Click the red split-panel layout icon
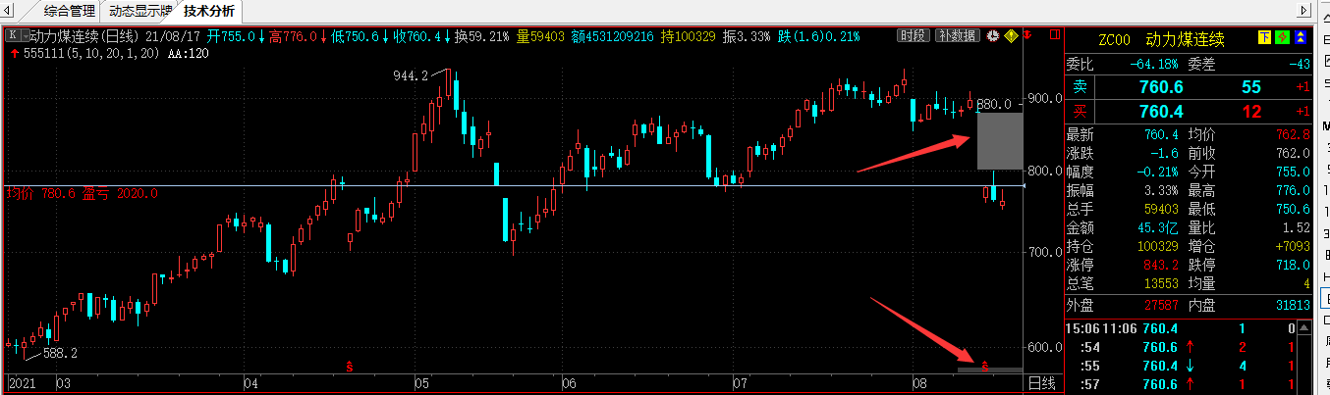 click(x=1055, y=34)
